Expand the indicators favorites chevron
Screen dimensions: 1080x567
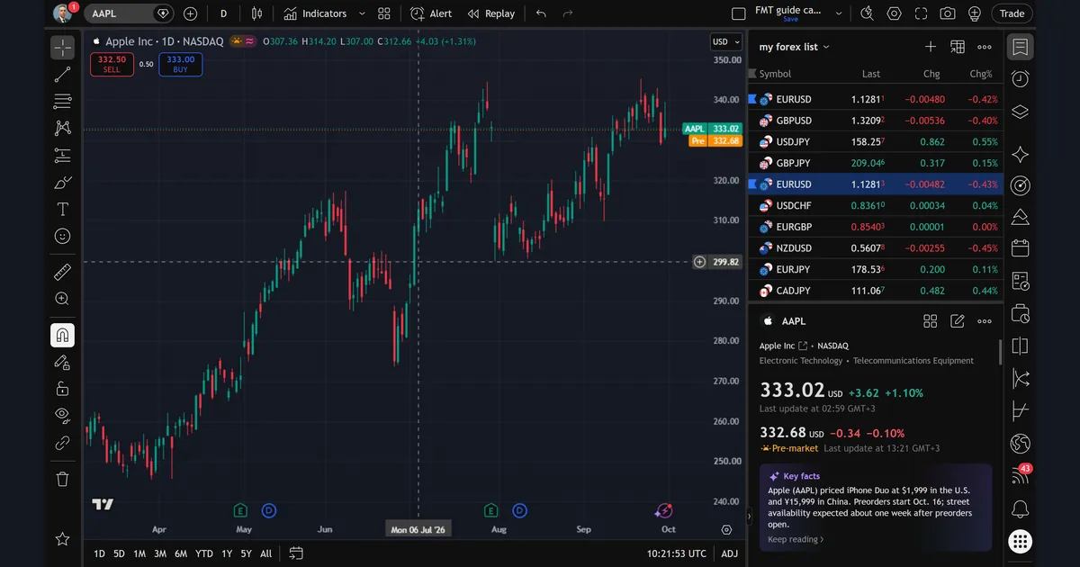point(362,13)
